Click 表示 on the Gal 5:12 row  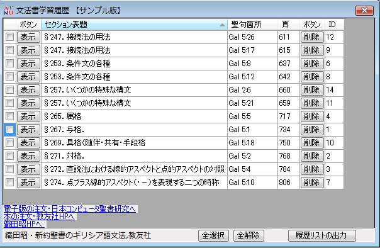(x=28, y=77)
